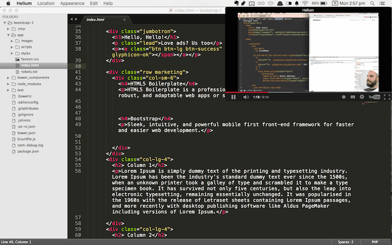Click the Evernote elephant menu bar icon
Screen dimensions: 392x245
pyautogui.click(x=236, y=3)
